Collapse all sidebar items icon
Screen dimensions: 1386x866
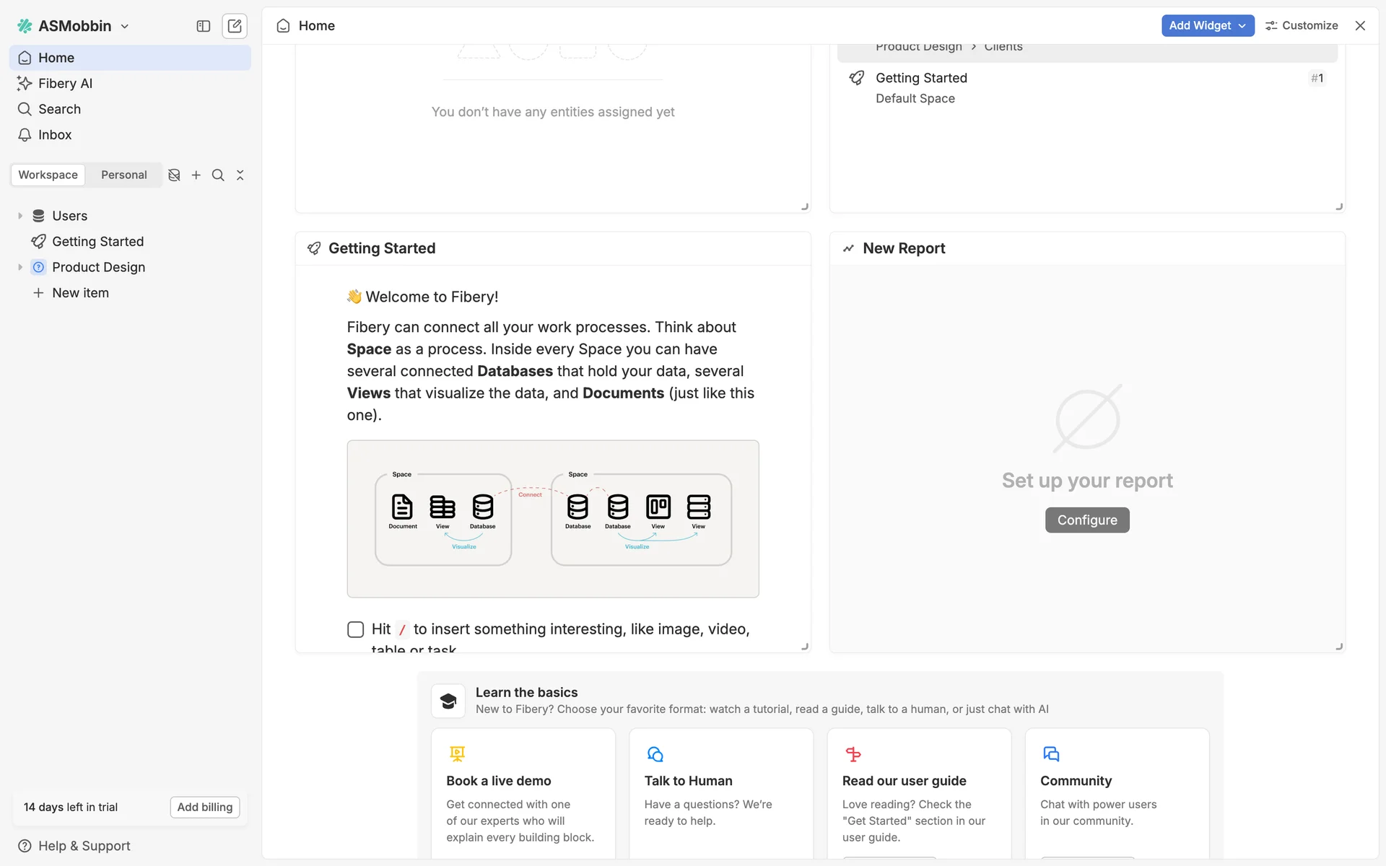coord(240,175)
